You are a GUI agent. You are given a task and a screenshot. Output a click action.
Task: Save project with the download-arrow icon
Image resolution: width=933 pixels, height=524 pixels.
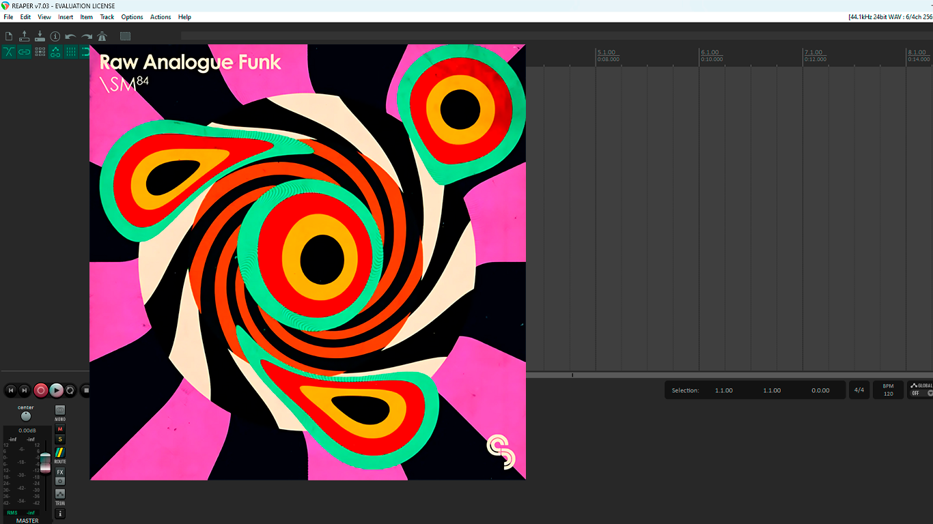point(40,36)
